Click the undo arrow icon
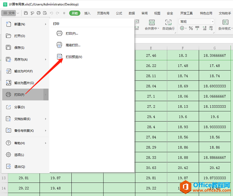The image size is (233, 196). pyautogui.click(x=52, y=13)
